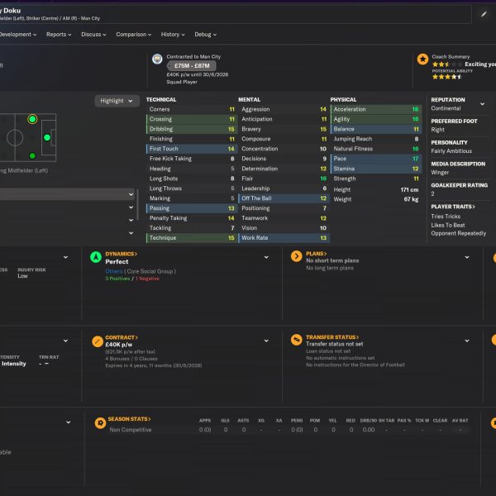Screen dimensions: 496x496
Task: Select the Stamina attribute row
Action: tap(376, 169)
